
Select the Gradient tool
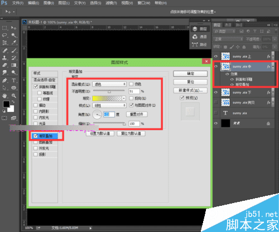(13, 65)
